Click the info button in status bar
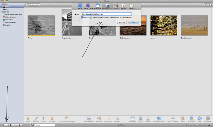Image resolution: width=213 pixels, height=127 pixels. (11, 125)
